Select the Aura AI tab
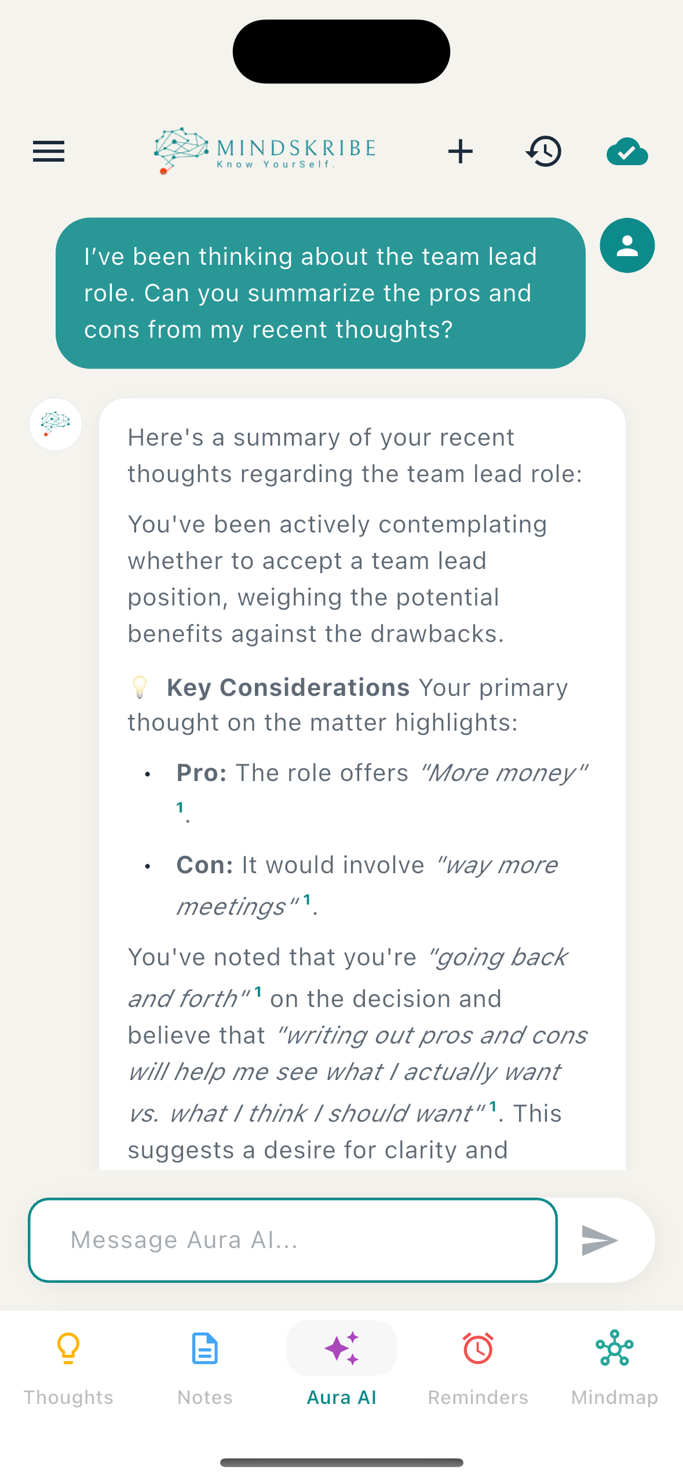The image size is (683, 1481). pyautogui.click(x=342, y=1369)
